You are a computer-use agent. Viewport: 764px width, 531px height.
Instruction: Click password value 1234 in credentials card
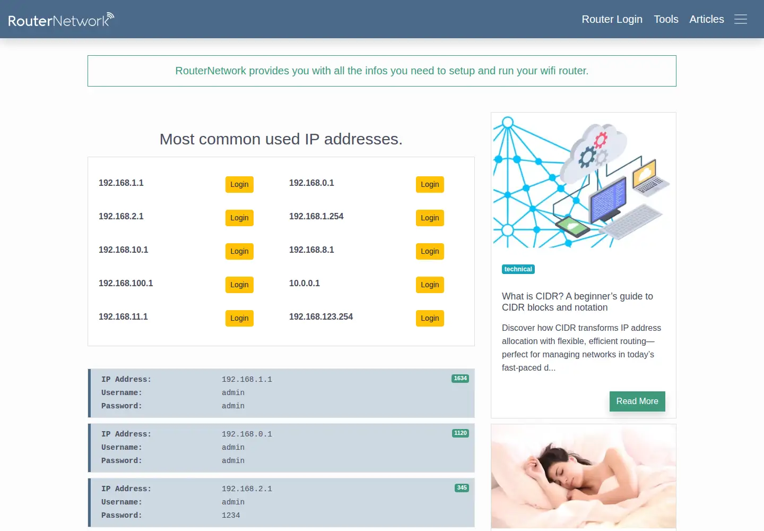tap(231, 515)
